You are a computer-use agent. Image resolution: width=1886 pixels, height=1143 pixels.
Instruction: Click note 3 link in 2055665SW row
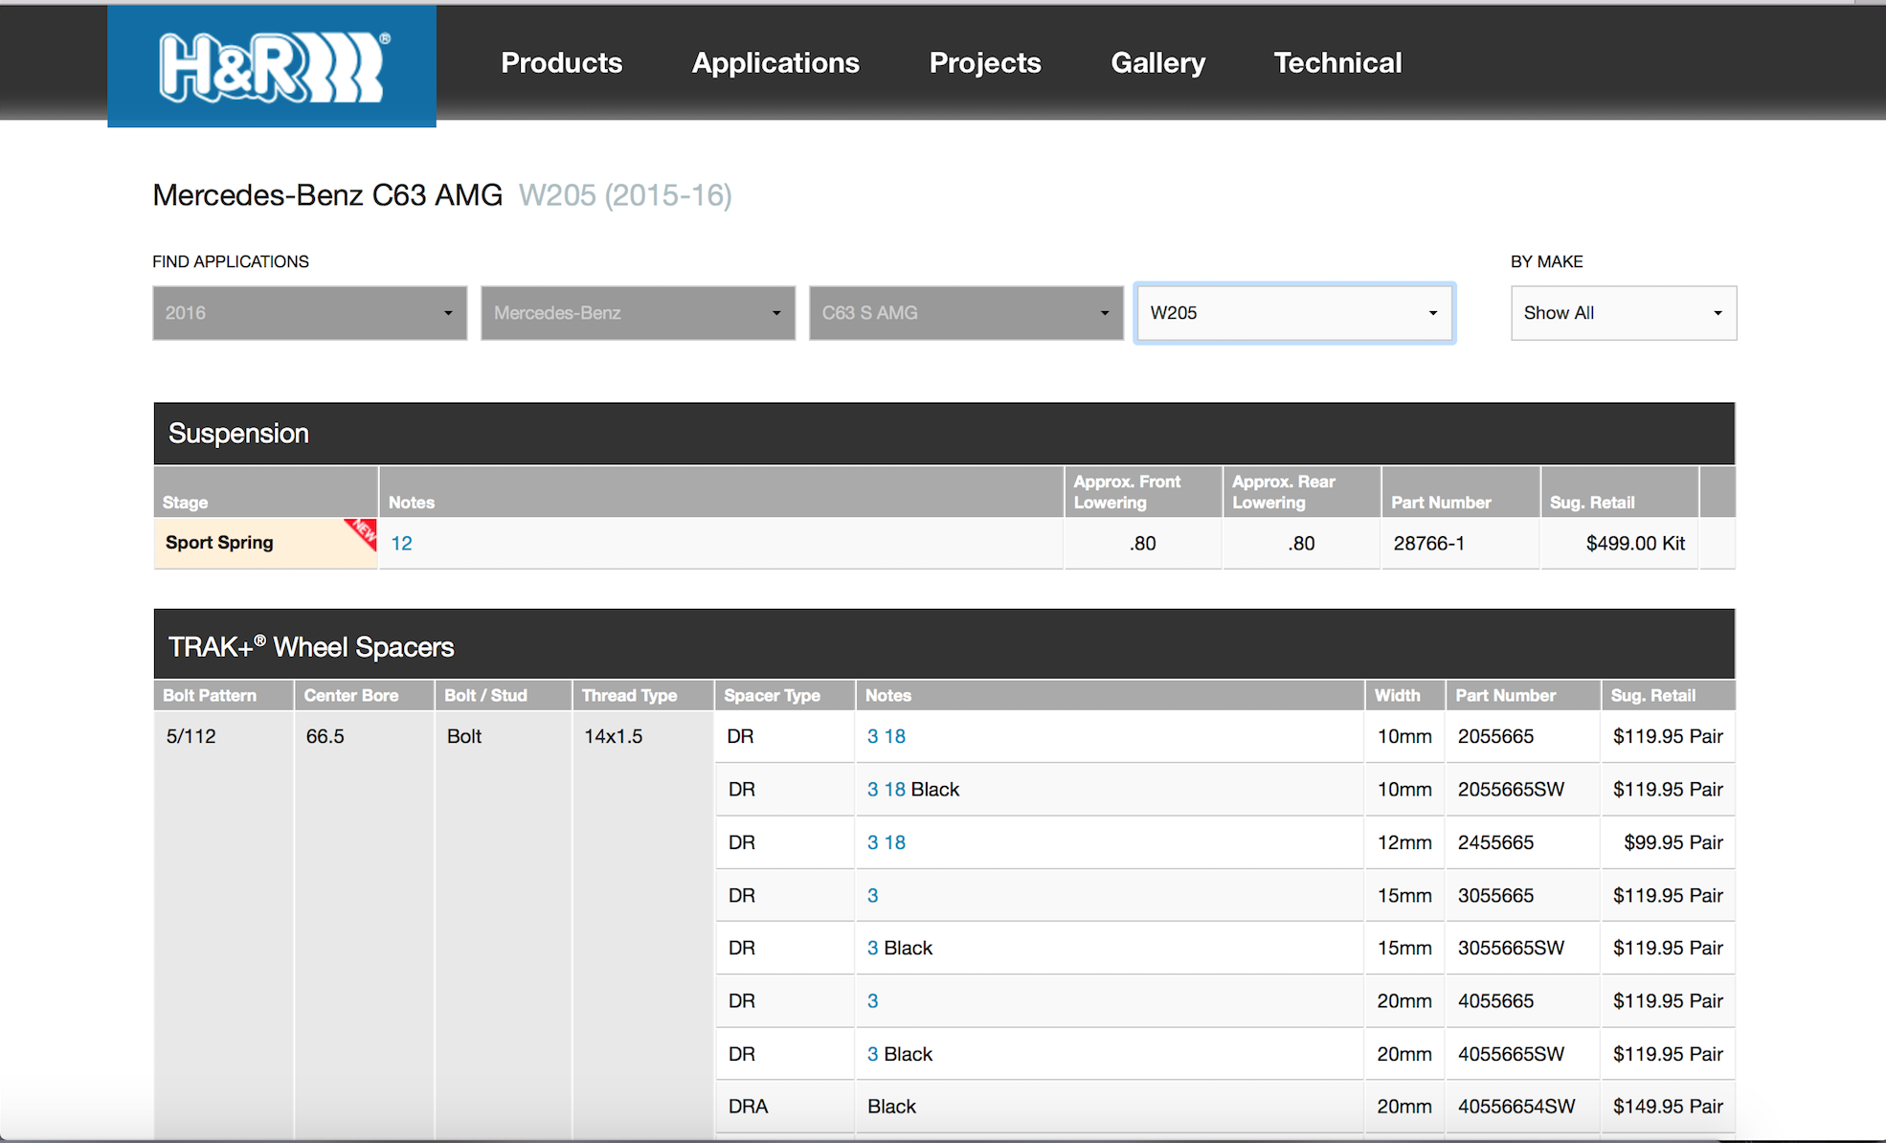872,790
